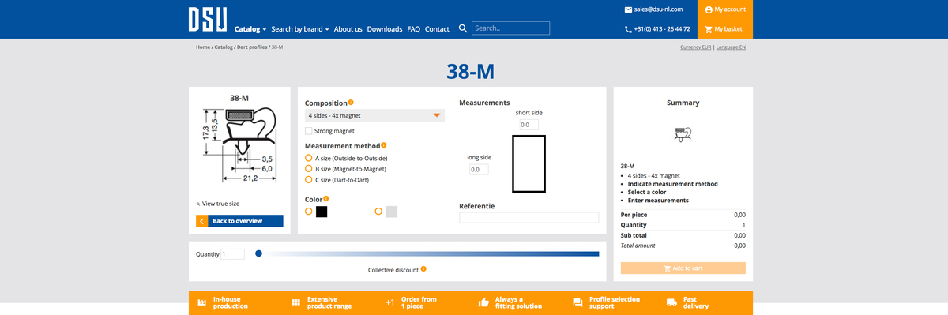Click the email envelope icon
Screen dimensions: 948x315
click(x=628, y=9)
